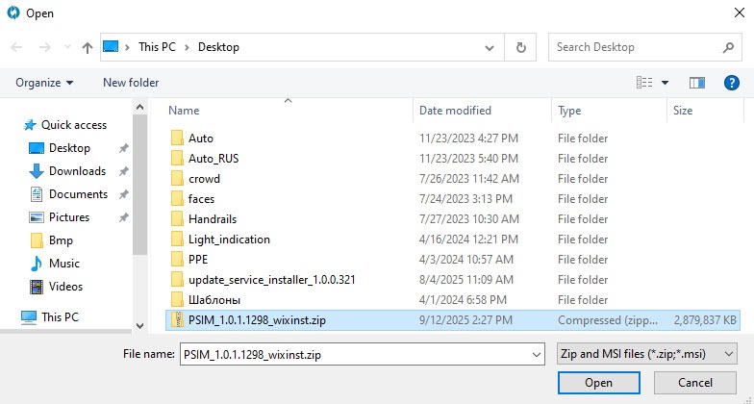
Task: Refresh the Desktop folder listing
Action: pyautogui.click(x=520, y=47)
